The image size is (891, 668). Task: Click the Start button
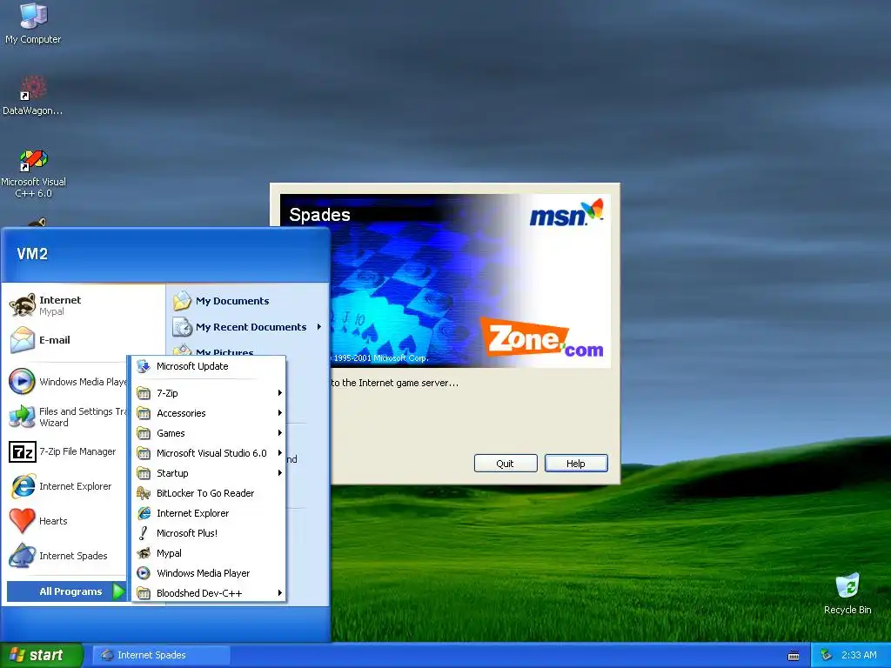pos(41,655)
